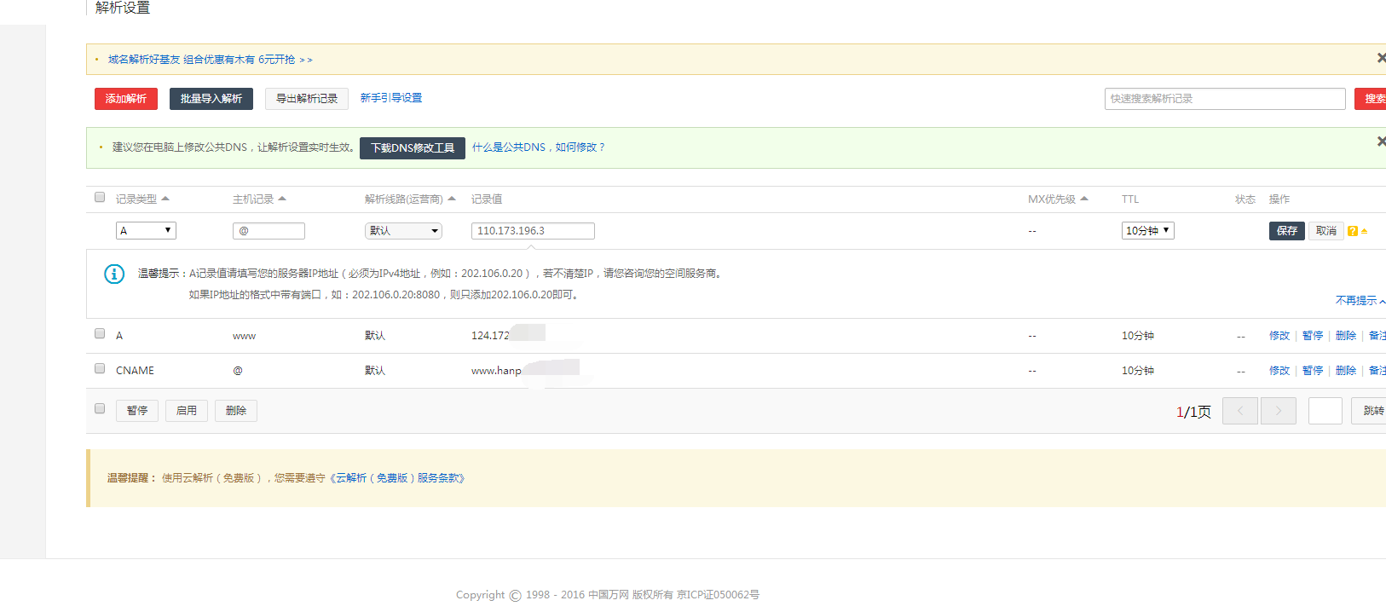Click the yellow help question mark icon
The width and height of the screenshot is (1386, 612).
(1352, 231)
